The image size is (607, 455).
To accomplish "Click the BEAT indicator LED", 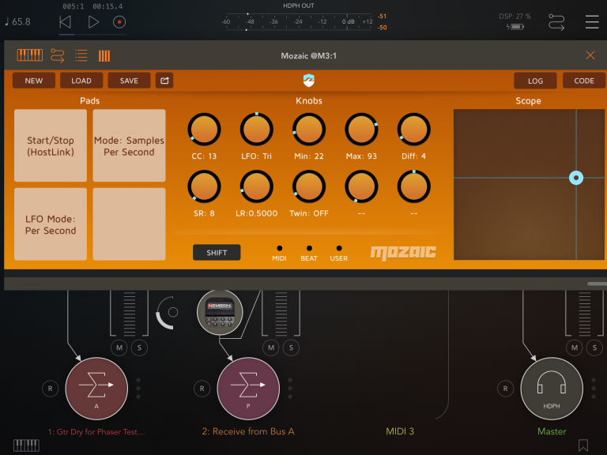I will pyautogui.click(x=309, y=248).
